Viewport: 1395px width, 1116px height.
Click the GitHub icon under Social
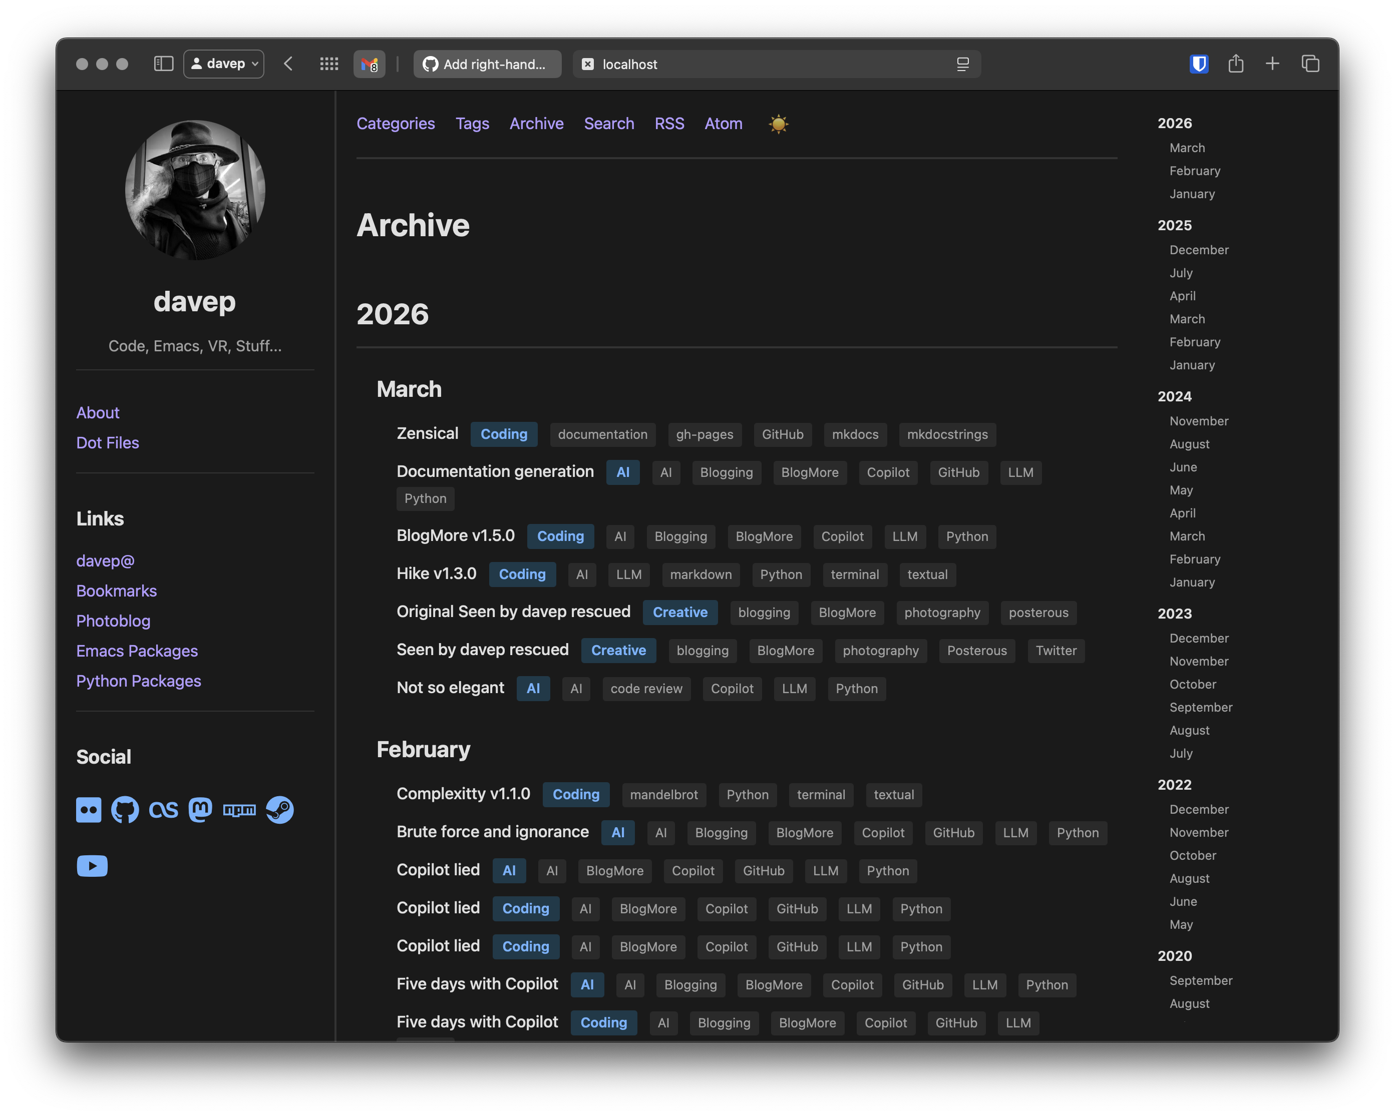point(125,810)
